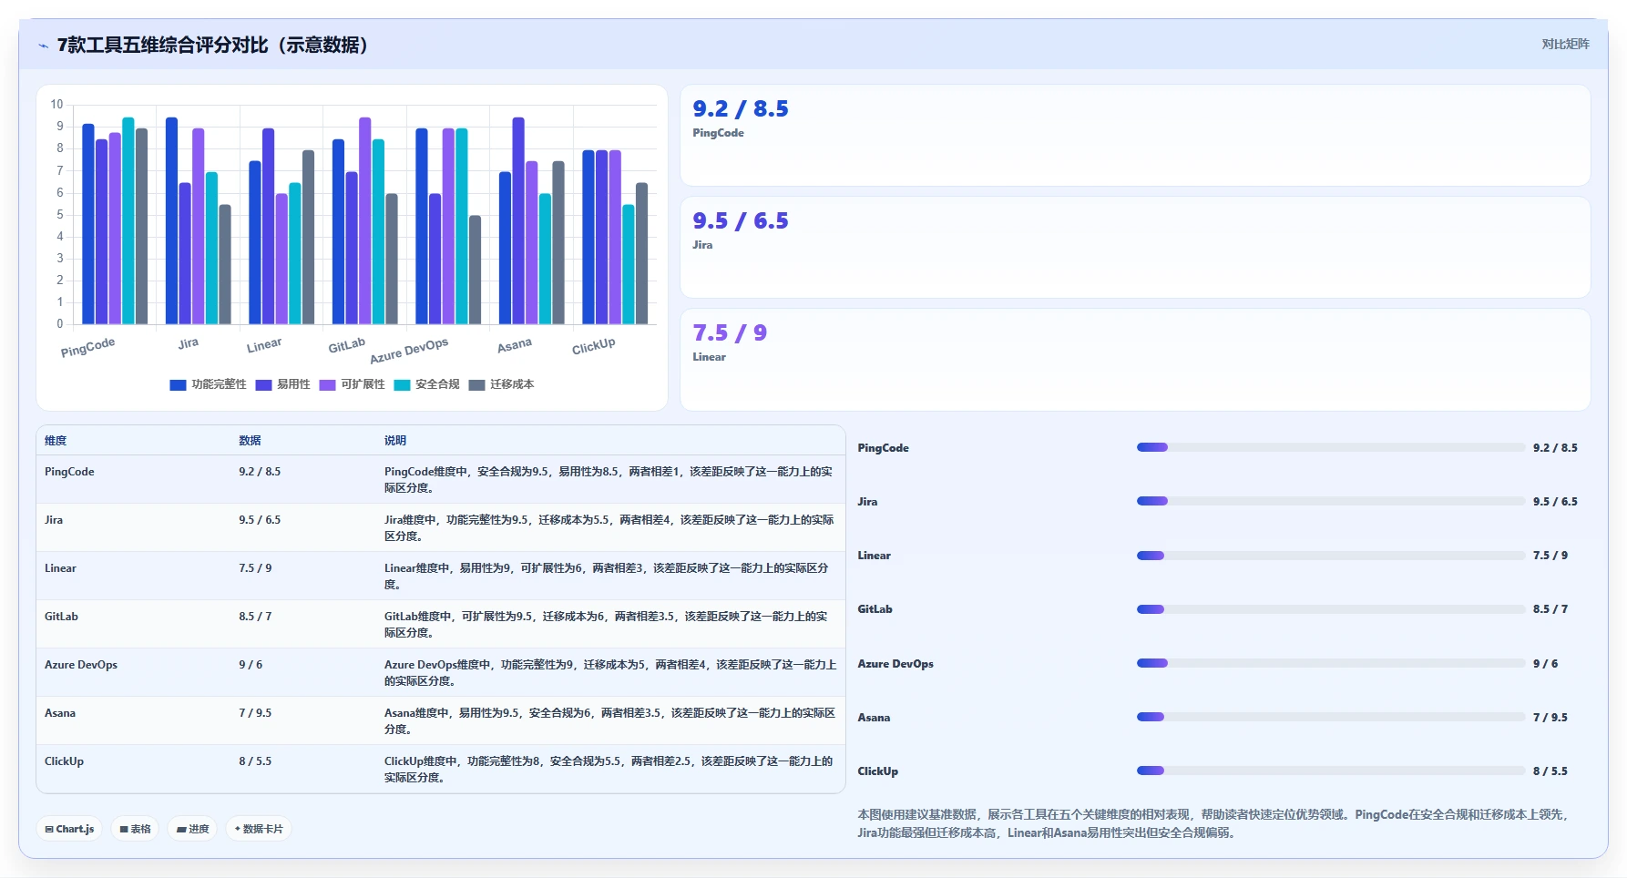Image resolution: width=1627 pixels, height=878 pixels.
Task: Click the 8 / 5.5 value beside ClickUp bar
Action: [x=1550, y=771]
